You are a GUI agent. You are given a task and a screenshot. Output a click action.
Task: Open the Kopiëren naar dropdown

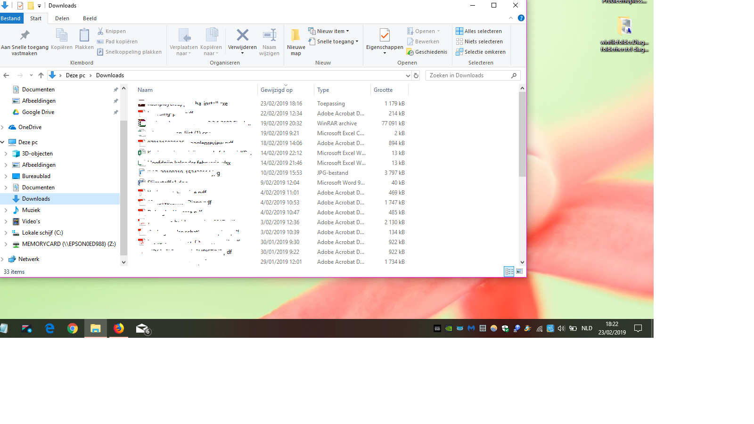(211, 42)
